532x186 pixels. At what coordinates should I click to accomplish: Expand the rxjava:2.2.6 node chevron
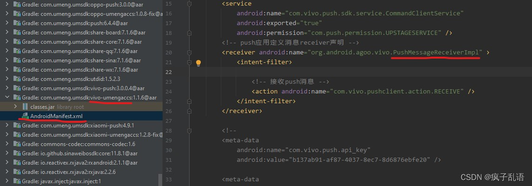point(7,172)
